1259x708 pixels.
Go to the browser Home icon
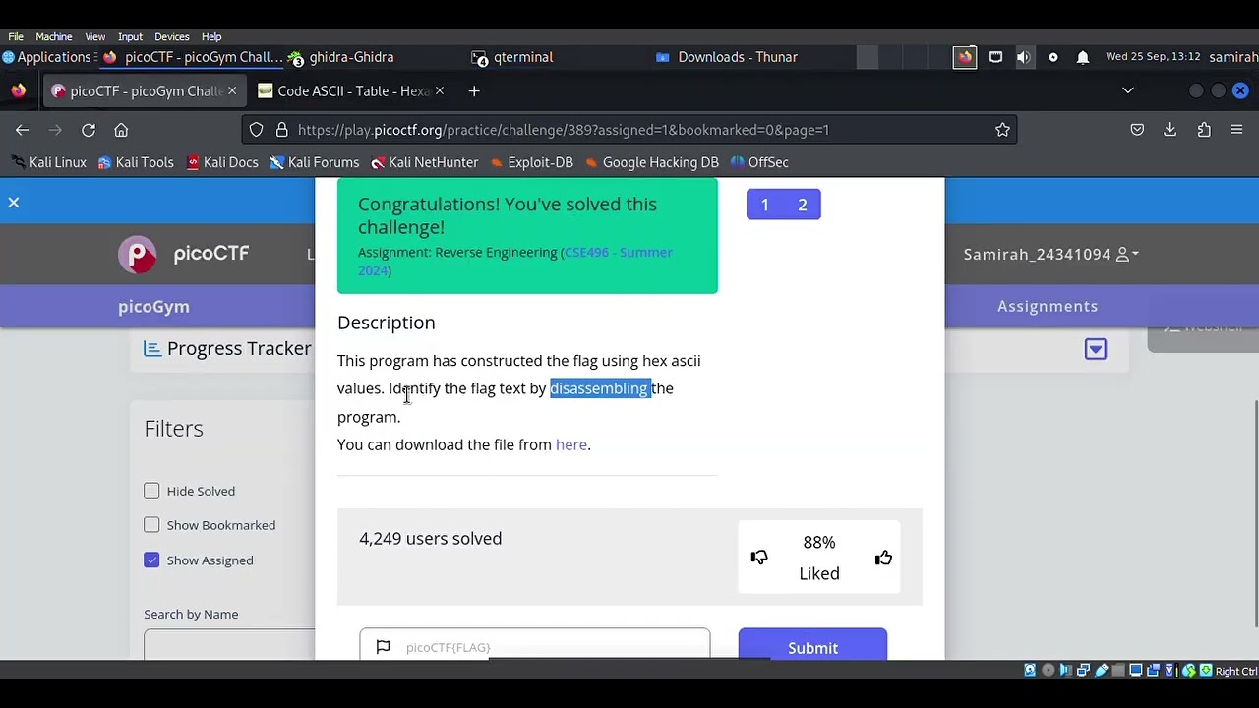(x=121, y=130)
